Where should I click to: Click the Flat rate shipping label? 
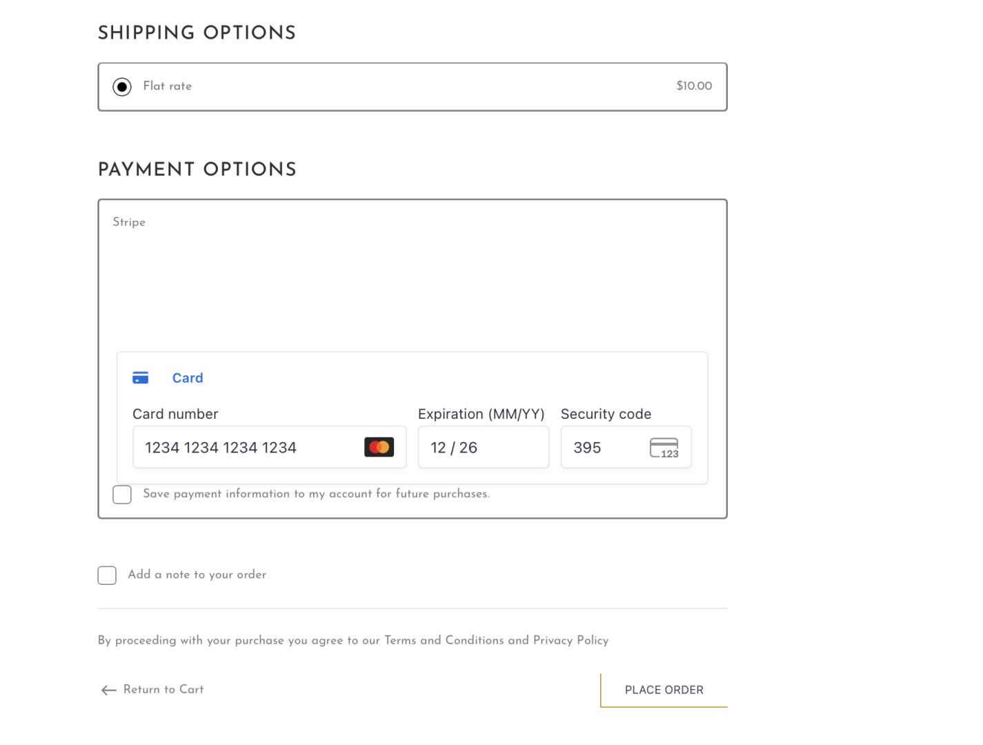pos(168,86)
